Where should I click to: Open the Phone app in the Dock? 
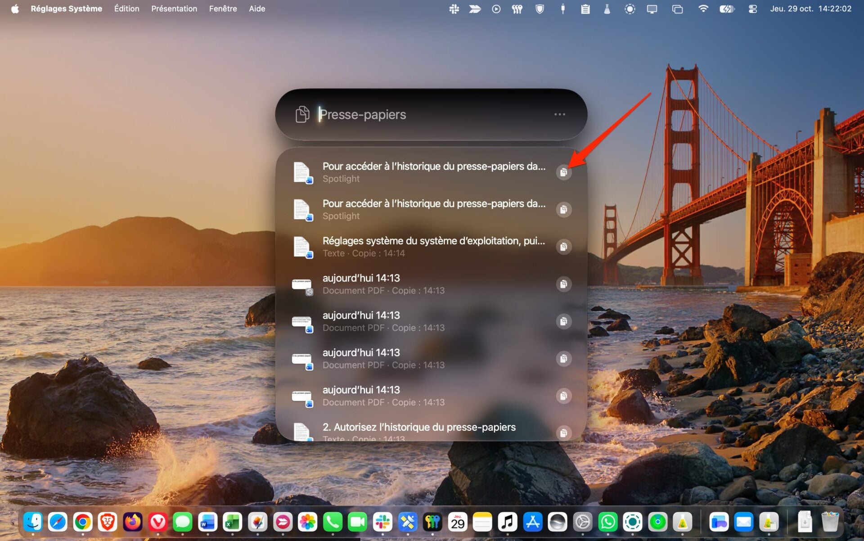click(333, 522)
